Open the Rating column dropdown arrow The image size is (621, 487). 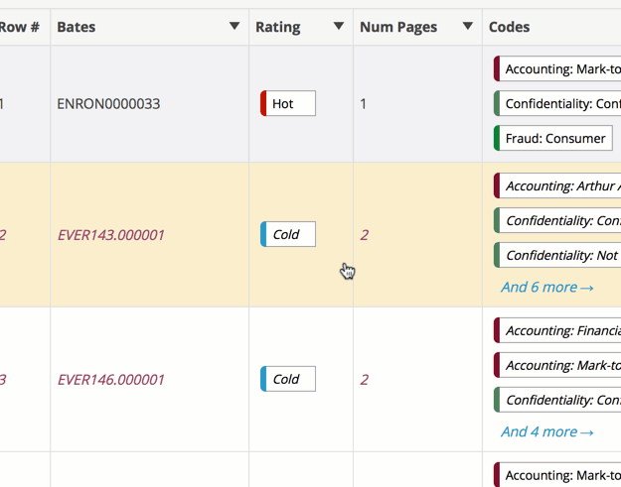click(339, 26)
